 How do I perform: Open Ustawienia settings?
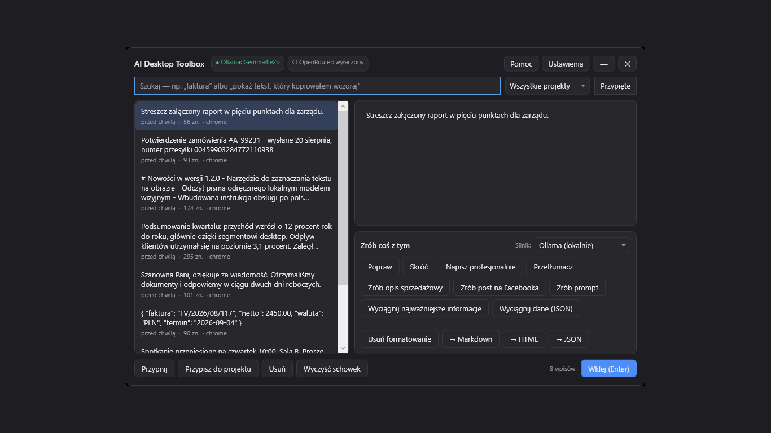566,64
